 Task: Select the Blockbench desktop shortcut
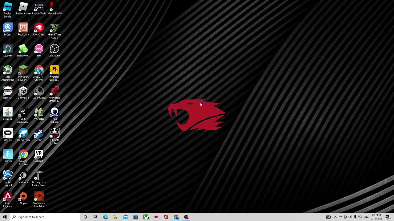23,135
